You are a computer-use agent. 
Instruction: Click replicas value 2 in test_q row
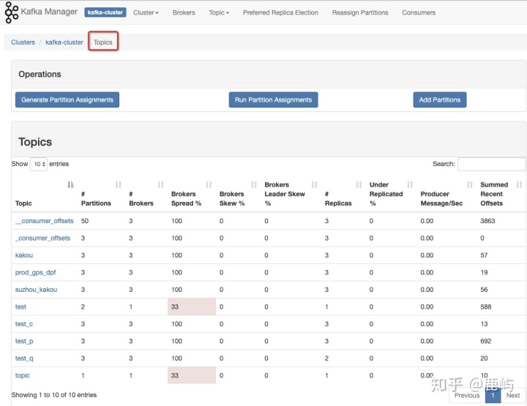pos(326,358)
